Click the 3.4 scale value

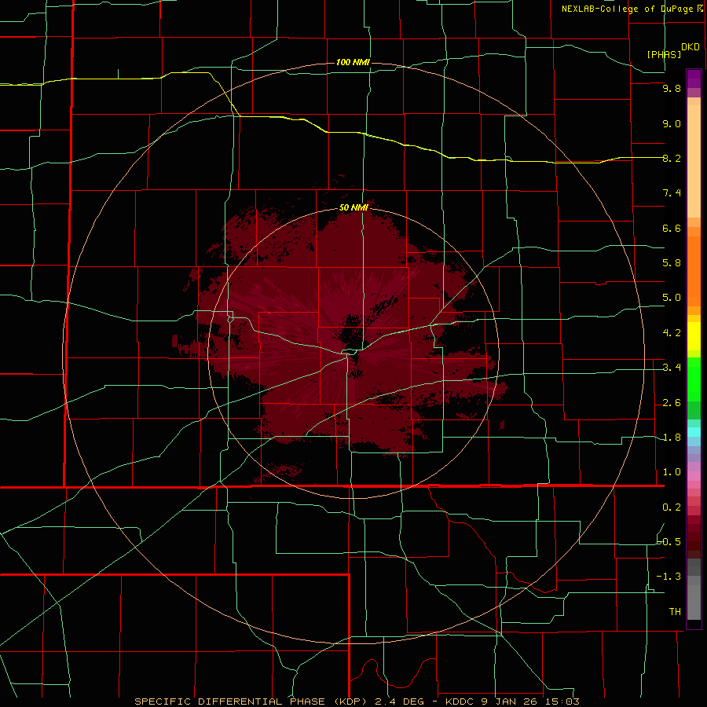672,368
